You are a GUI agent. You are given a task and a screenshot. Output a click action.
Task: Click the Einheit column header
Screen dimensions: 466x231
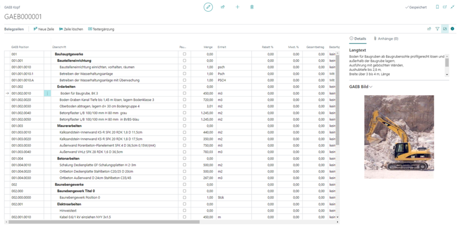[222, 47]
